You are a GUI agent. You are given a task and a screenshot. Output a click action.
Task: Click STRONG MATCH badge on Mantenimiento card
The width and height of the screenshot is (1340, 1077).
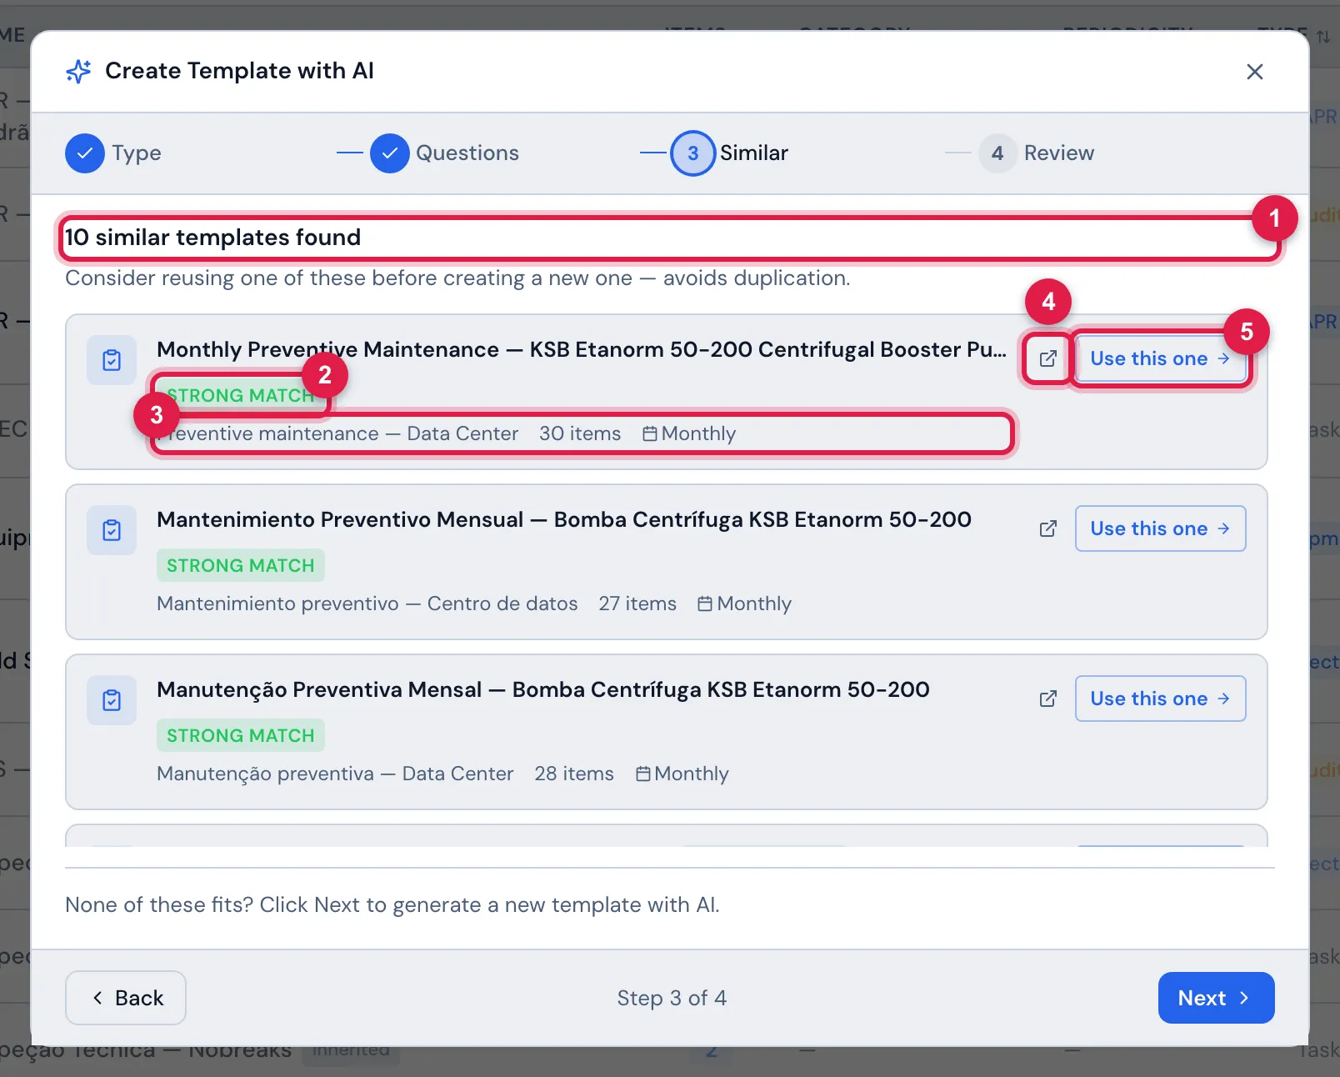(x=241, y=565)
